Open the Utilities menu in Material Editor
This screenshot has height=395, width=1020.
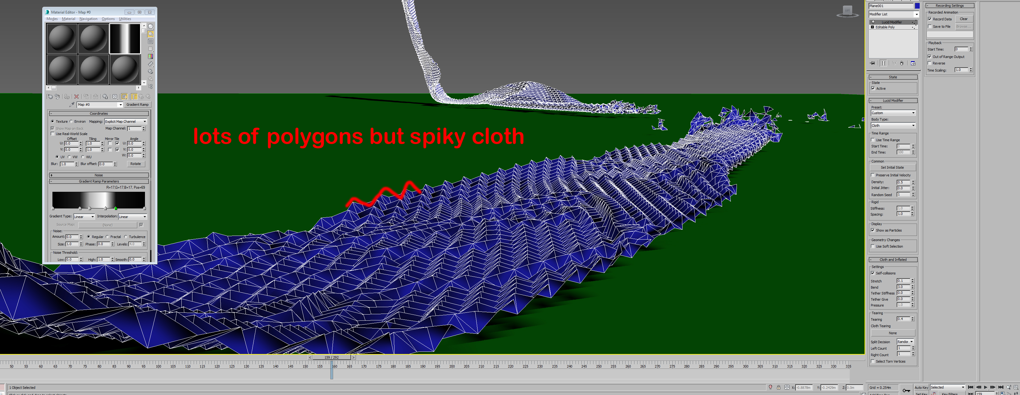tap(125, 19)
